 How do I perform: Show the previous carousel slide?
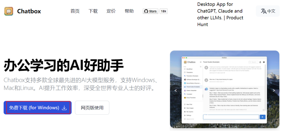click(176, 91)
